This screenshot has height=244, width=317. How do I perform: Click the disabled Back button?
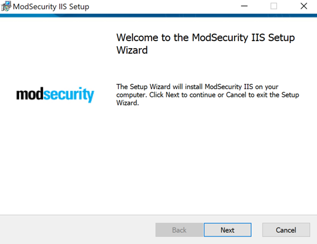tap(179, 230)
